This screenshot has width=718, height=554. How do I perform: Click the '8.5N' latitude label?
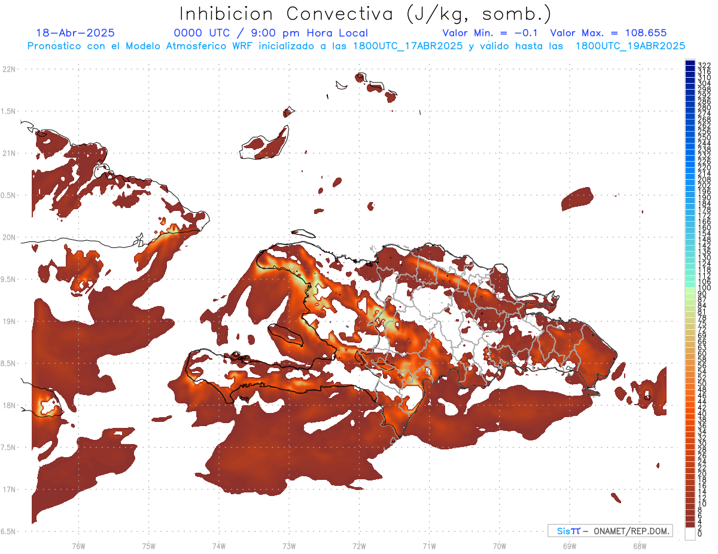8,363
